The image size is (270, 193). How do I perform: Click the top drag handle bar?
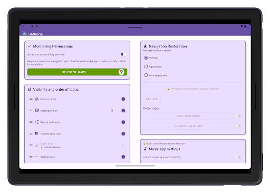[135, 27]
